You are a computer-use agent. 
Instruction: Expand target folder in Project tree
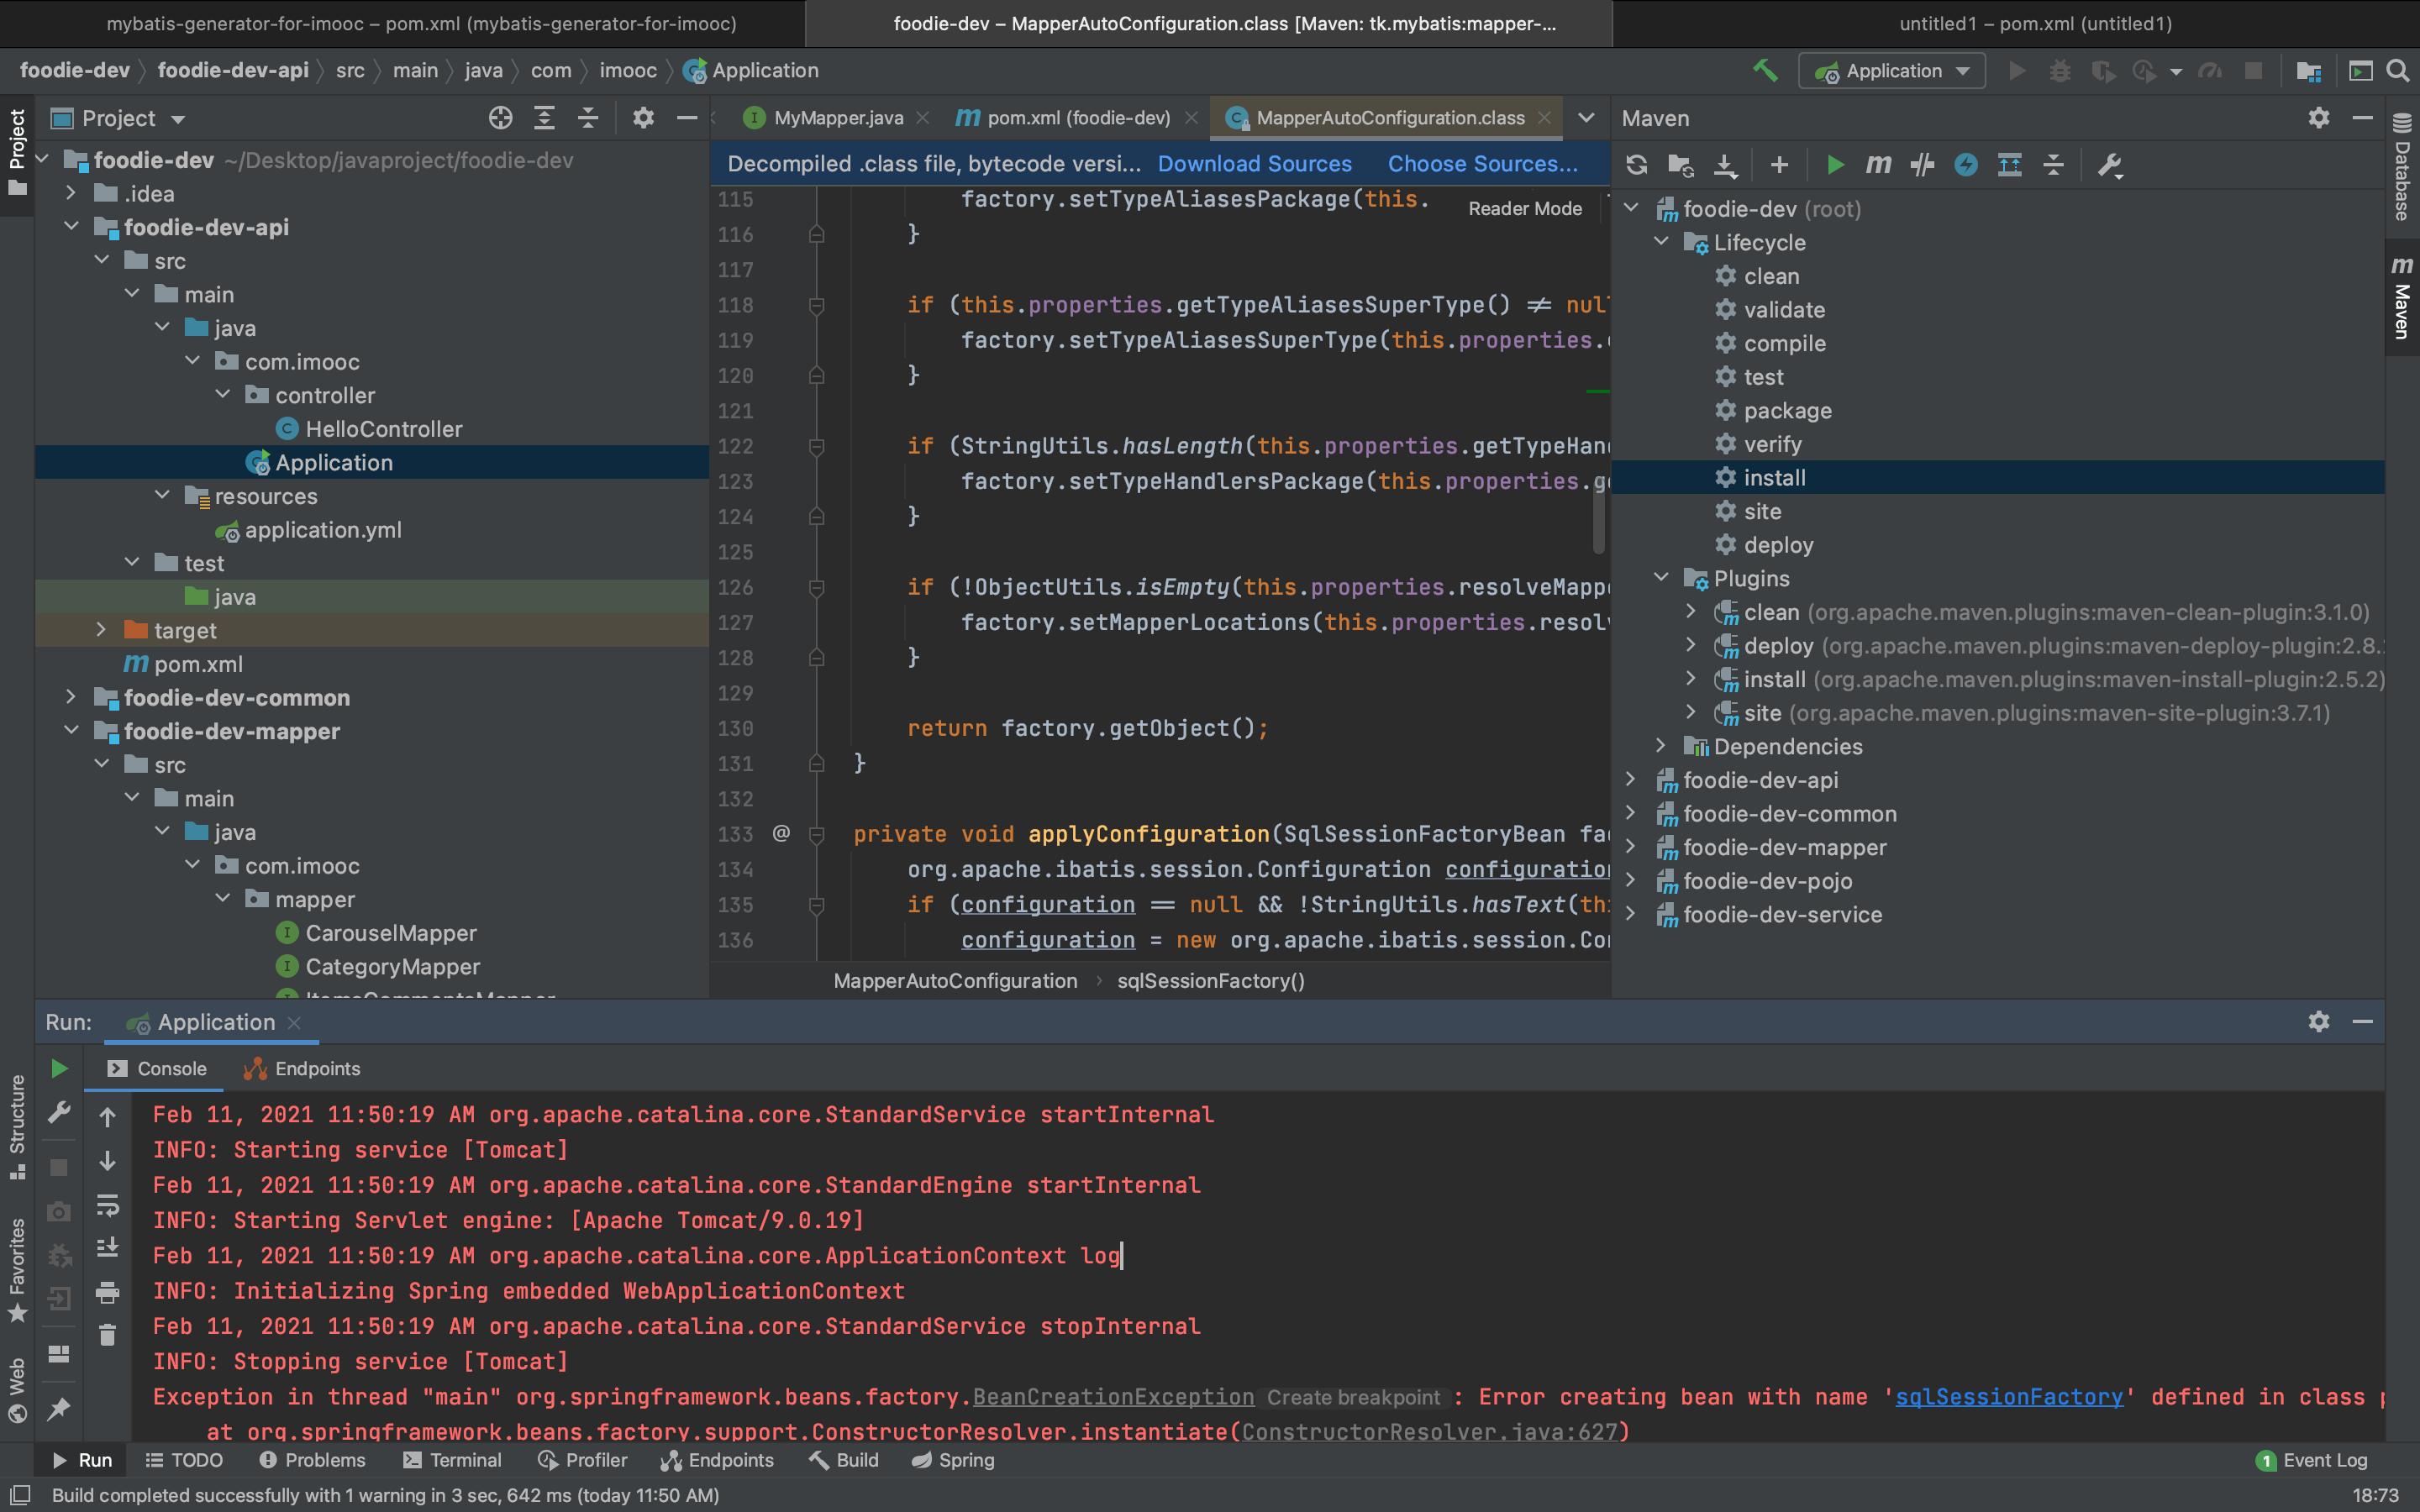(101, 629)
